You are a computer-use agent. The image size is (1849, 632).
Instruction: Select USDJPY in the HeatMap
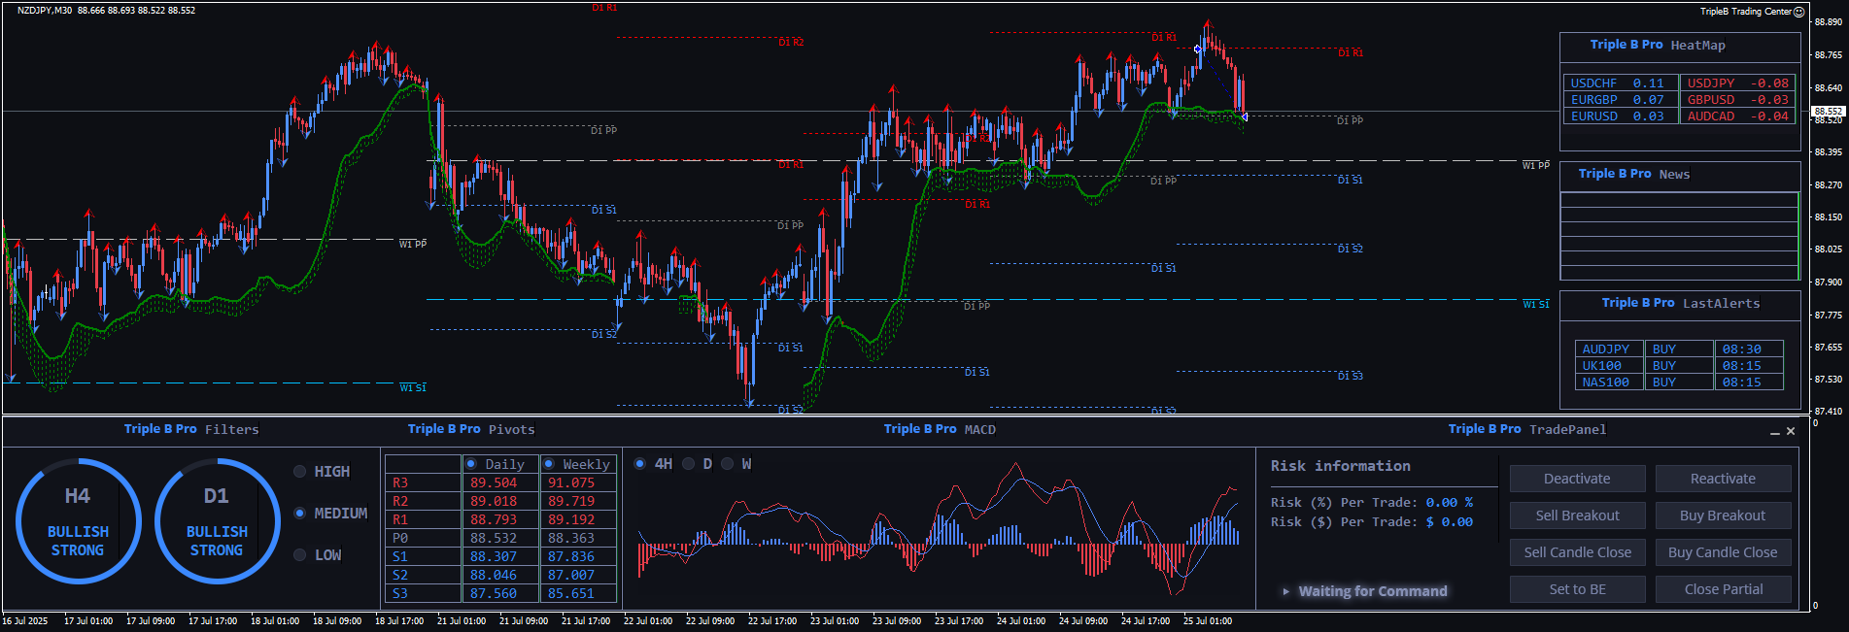coord(1737,83)
